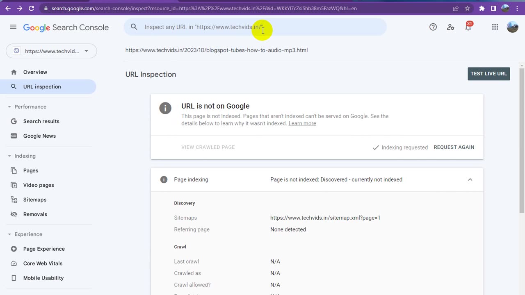Click the Google Search Console logo

[x=66, y=27]
